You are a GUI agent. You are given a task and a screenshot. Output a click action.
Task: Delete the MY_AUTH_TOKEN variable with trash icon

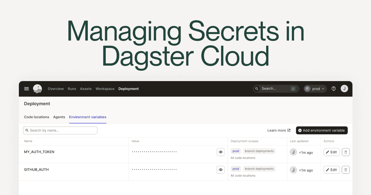tap(346, 152)
